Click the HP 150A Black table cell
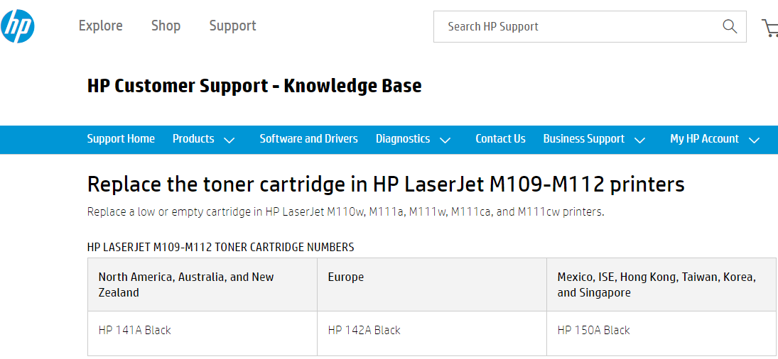 (x=593, y=330)
